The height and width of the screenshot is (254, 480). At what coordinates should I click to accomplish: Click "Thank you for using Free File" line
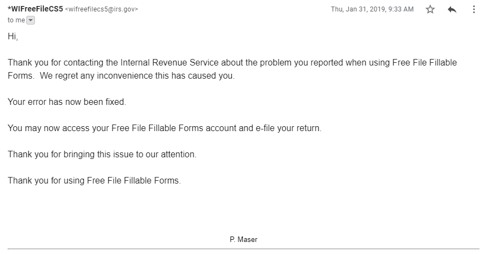tap(94, 181)
